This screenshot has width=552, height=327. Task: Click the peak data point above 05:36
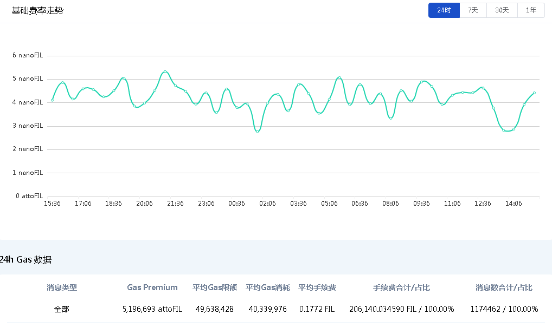point(339,77)
